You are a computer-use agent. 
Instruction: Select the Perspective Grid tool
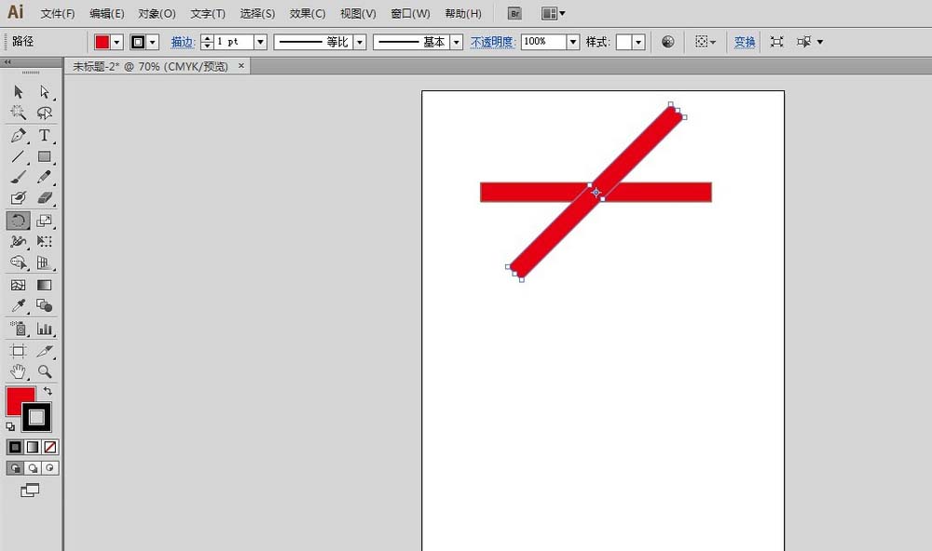[45, 262]
